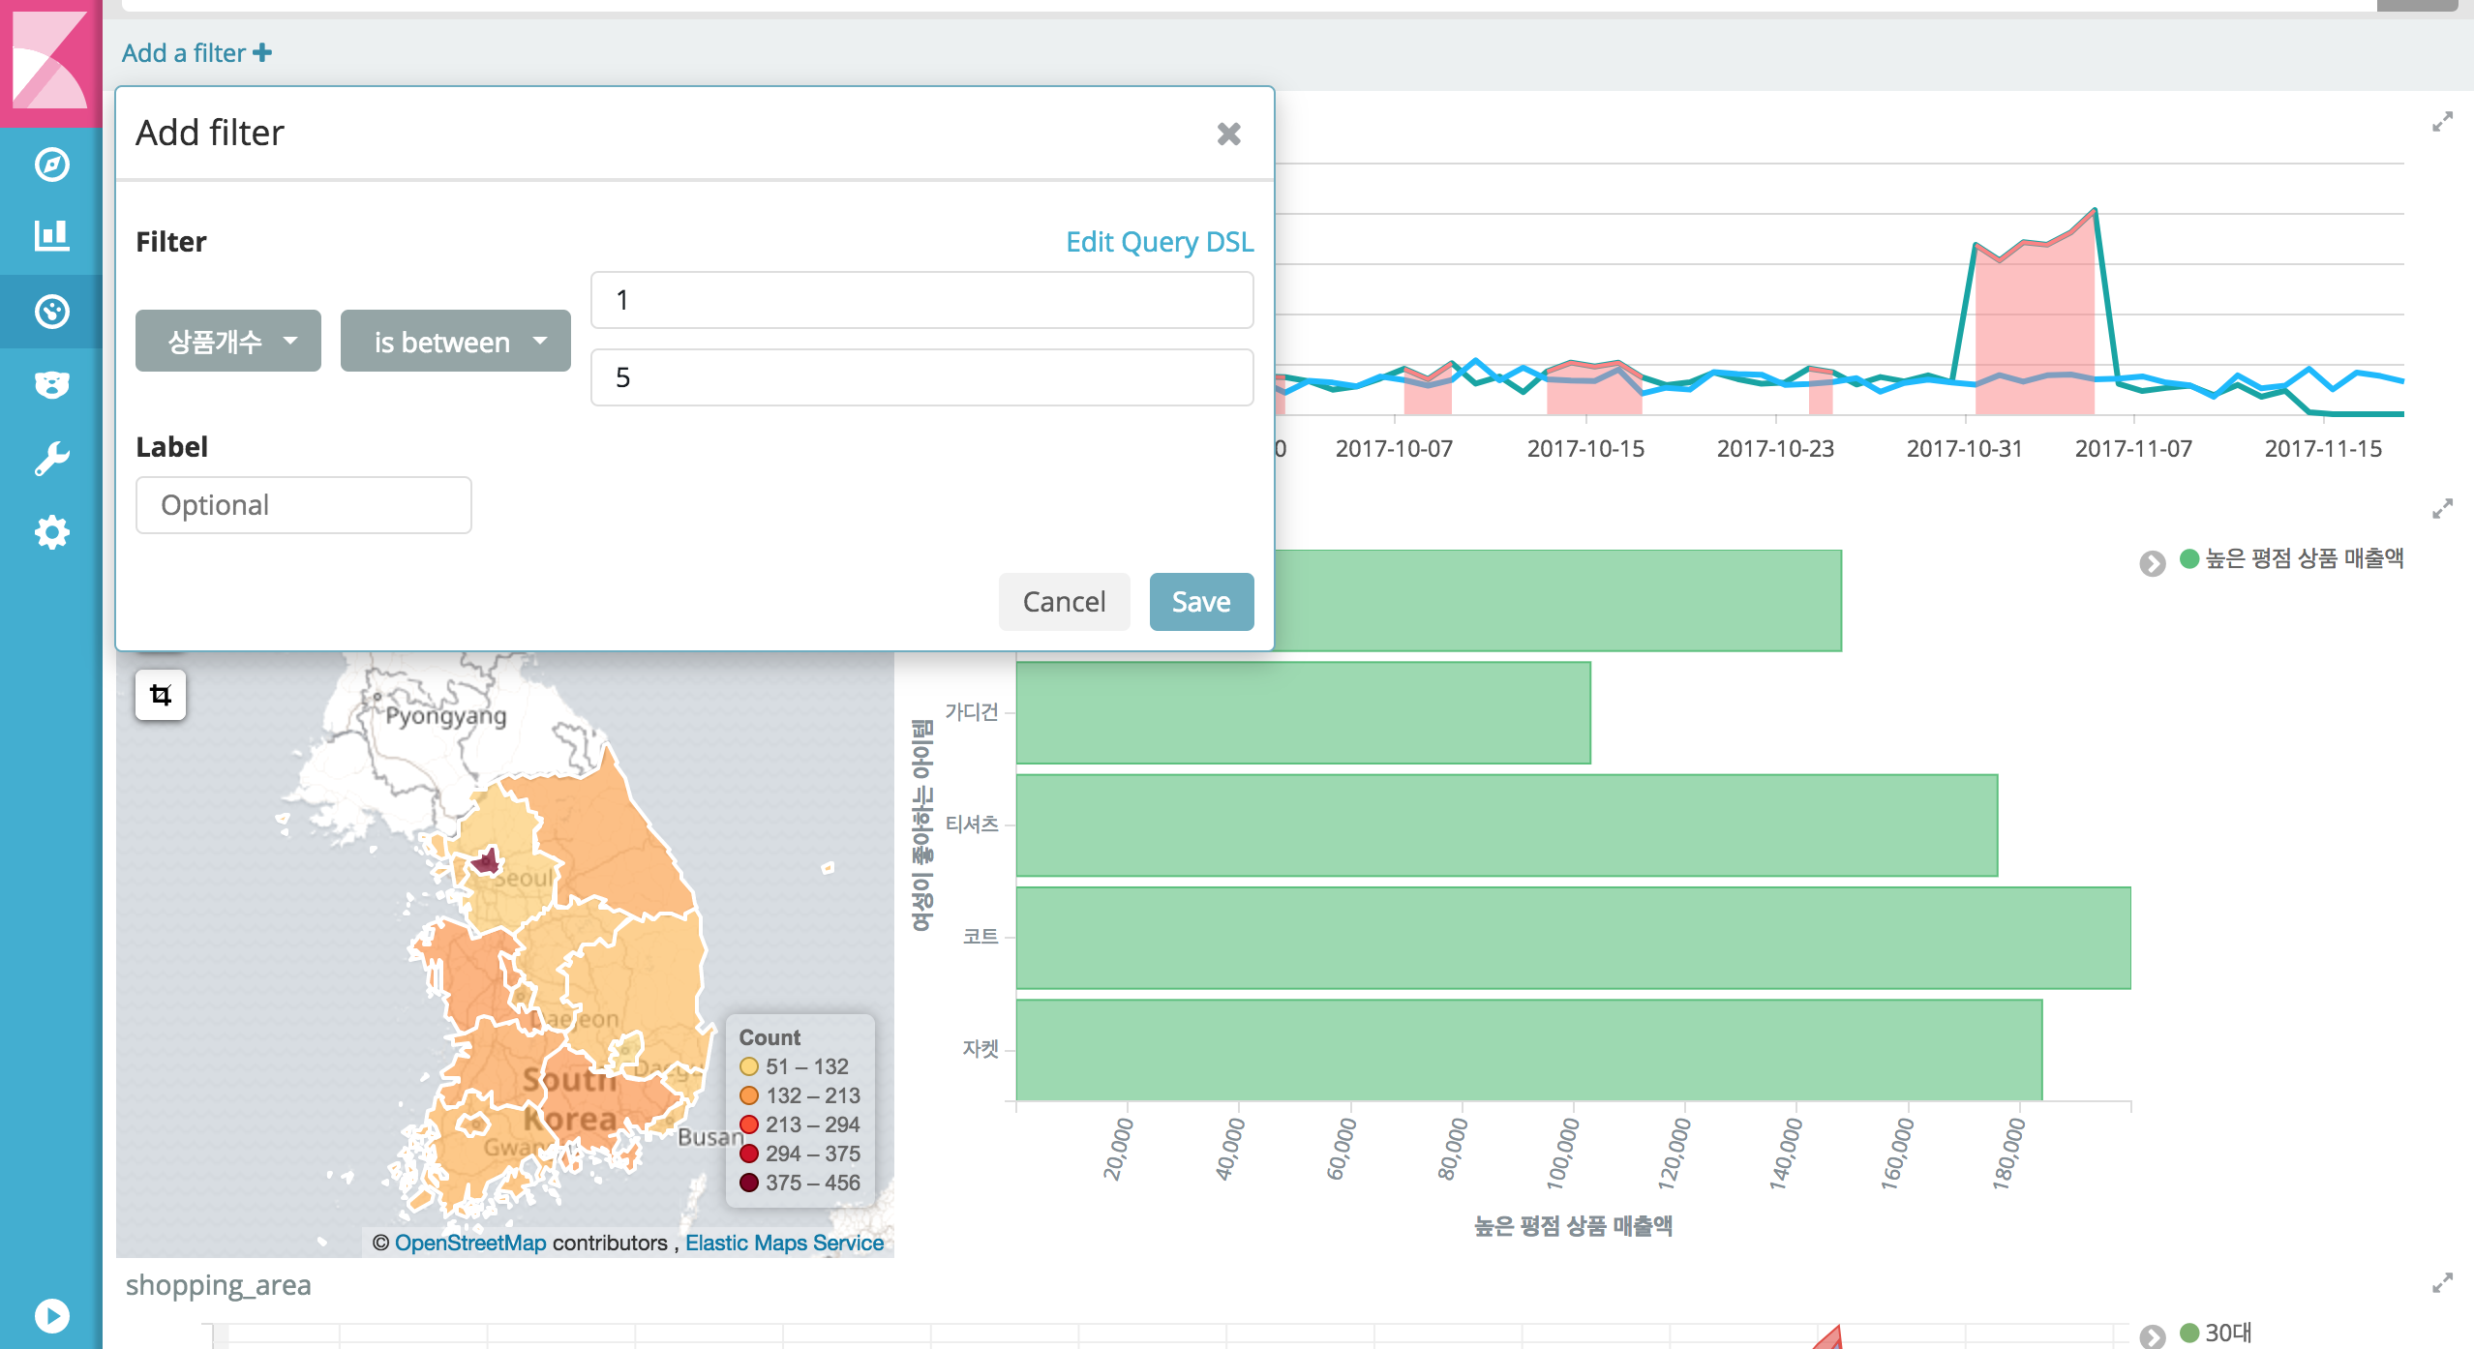Click the Cancel button
This screenshot has height=1349, width=2474.
click(1064, 602)
